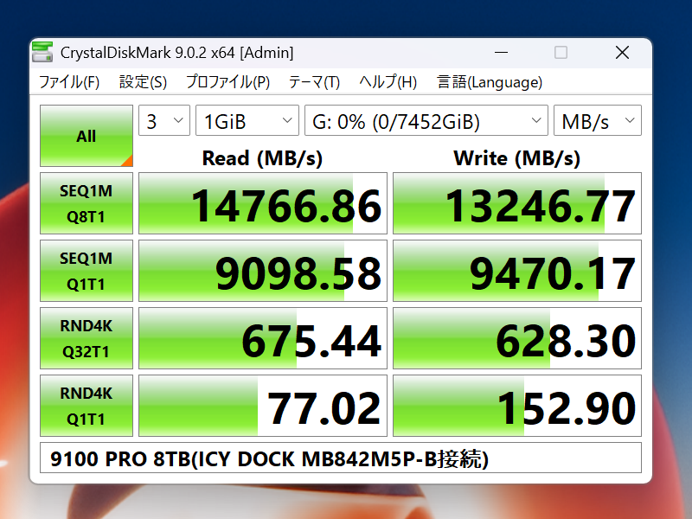Open the ヘルプ(H) menu

(387, 82)
